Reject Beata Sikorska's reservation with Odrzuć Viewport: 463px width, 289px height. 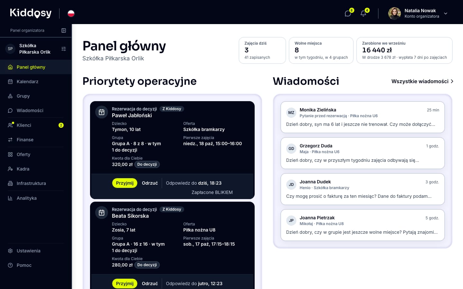click(150, 284)
